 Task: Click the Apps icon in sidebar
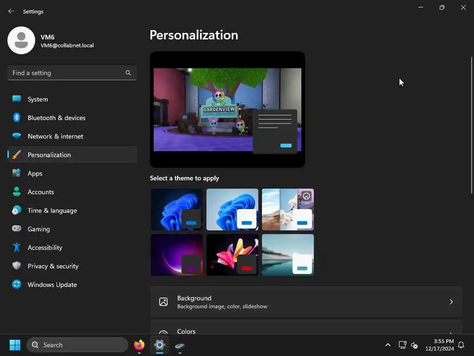click(x=17, y=173)
